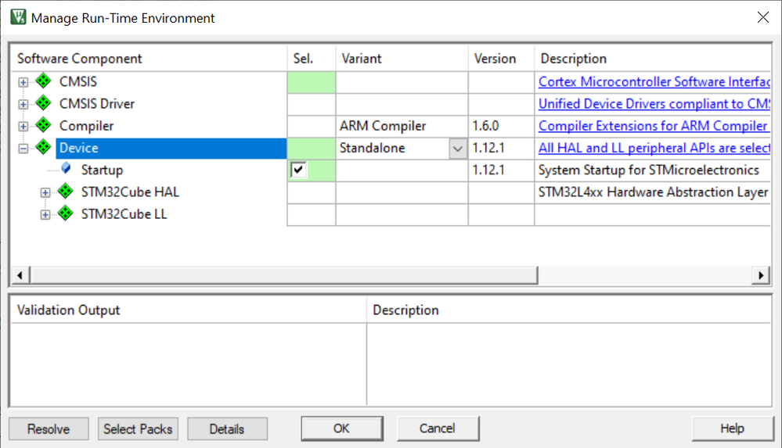Image resolution: width=782 pixels, height=448 pixels.
Task: Click the ARM Compiler variant cell
Action: pyautogui.click(x=402, y=126)
